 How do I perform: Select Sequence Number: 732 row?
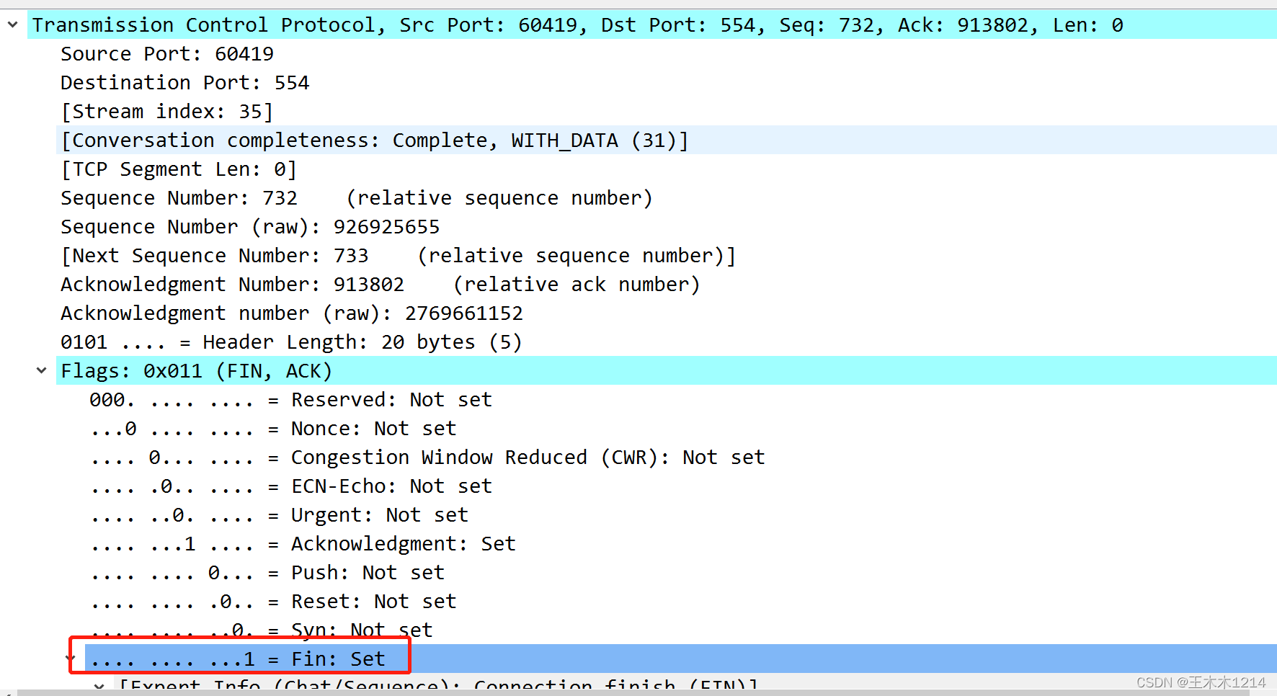[667, 197]
